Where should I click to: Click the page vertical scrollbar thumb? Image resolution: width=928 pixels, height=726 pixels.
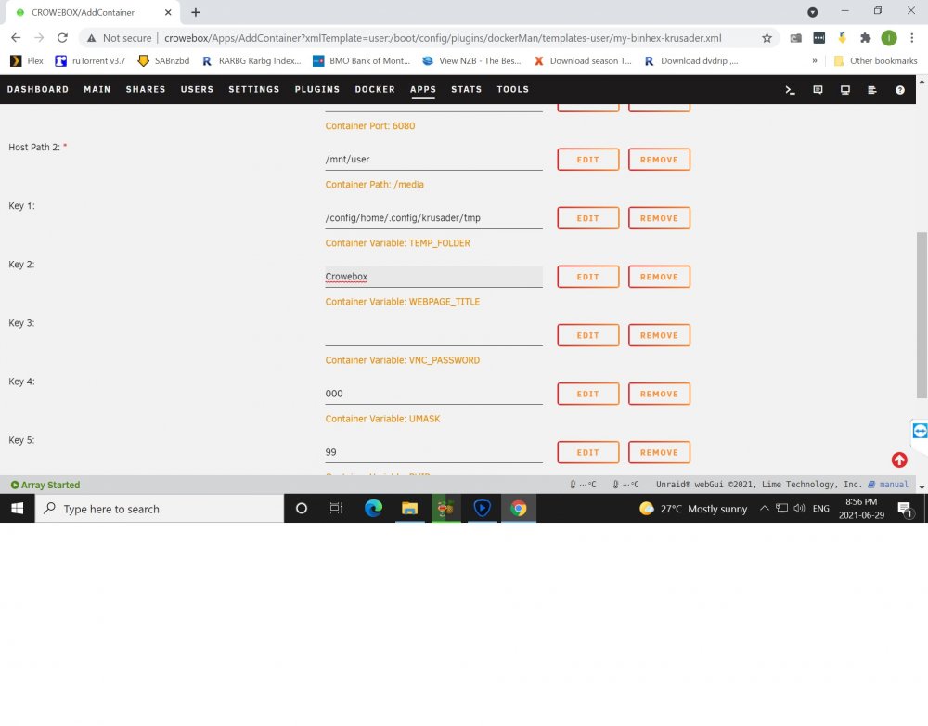[x=922, y=315]
